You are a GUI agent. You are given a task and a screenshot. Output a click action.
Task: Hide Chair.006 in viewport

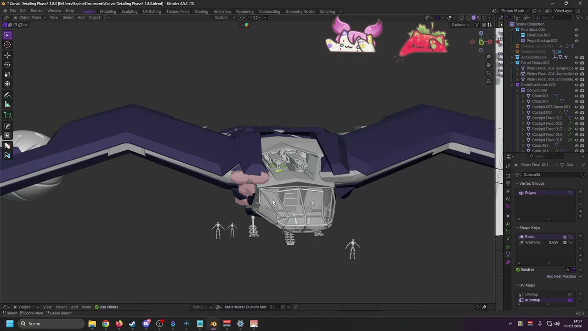577,96
